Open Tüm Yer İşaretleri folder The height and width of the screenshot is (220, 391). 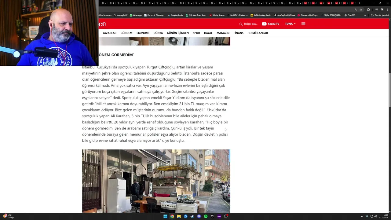point(380,15)
